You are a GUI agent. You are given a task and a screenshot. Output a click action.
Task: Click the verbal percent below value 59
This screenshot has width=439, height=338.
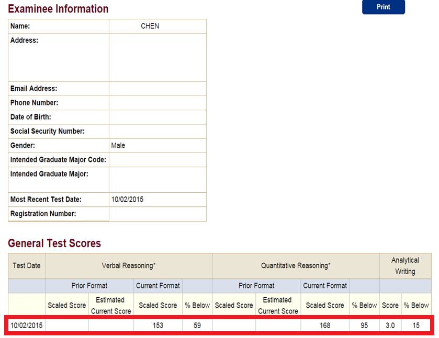coord(197,325)
